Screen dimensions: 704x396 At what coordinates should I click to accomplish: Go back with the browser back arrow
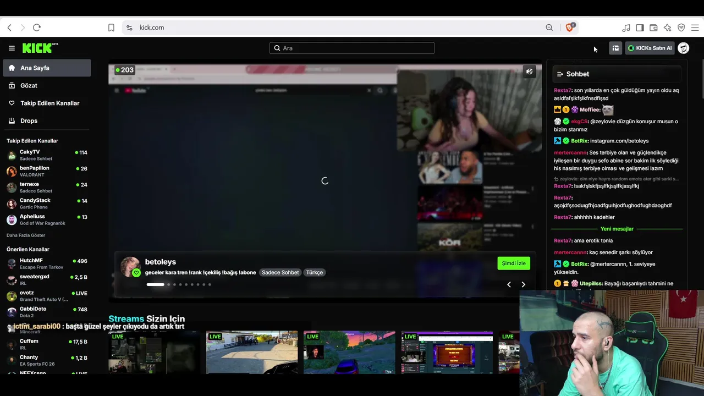9,28
